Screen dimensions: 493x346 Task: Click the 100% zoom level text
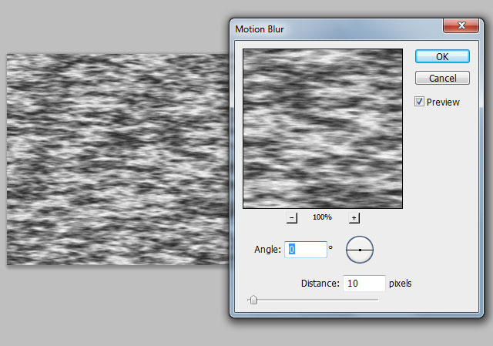[x=322, y=217]
